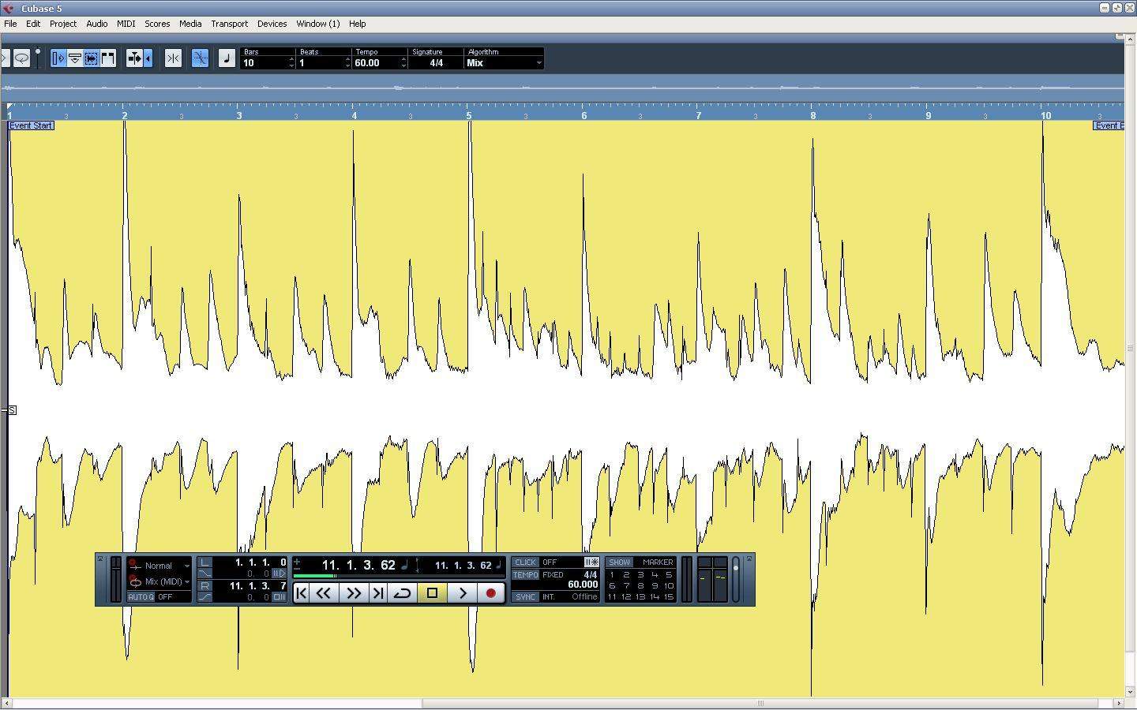
Task: Open the Normal record mode dropdown
Action: click(x=186, y=566)
